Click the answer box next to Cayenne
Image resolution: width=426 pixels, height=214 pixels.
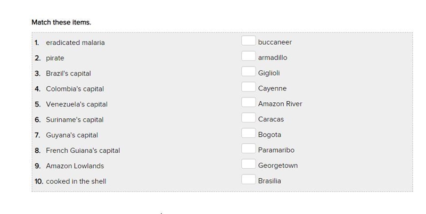[248, 87]
